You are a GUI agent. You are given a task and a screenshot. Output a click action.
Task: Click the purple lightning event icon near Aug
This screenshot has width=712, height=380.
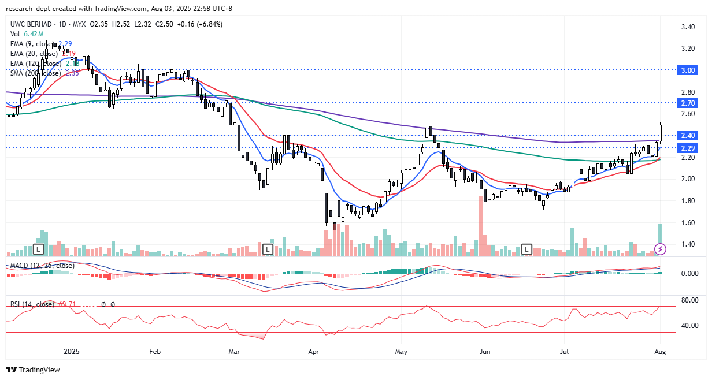660,249
